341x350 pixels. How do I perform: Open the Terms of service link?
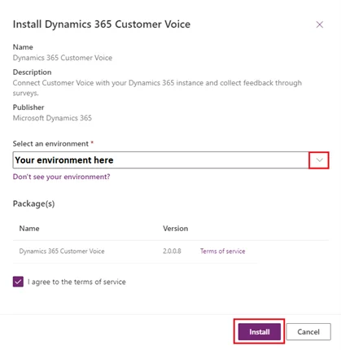[222, 252]
